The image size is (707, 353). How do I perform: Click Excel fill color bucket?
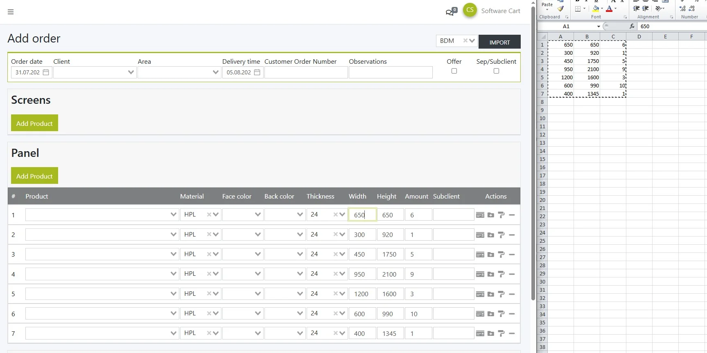click(x=596, y=8)
